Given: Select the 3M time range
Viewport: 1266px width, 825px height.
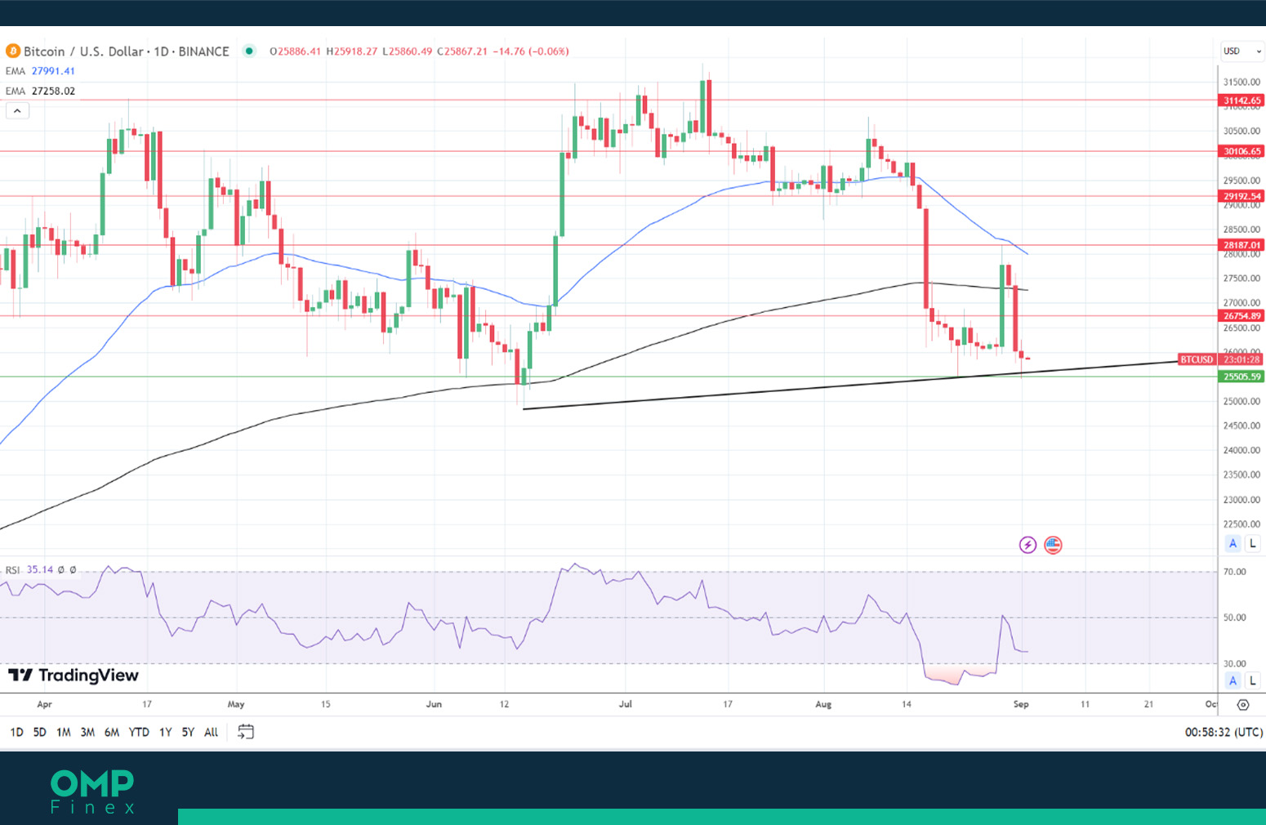Looking at the screenshot, I should (x=87, y=732).
